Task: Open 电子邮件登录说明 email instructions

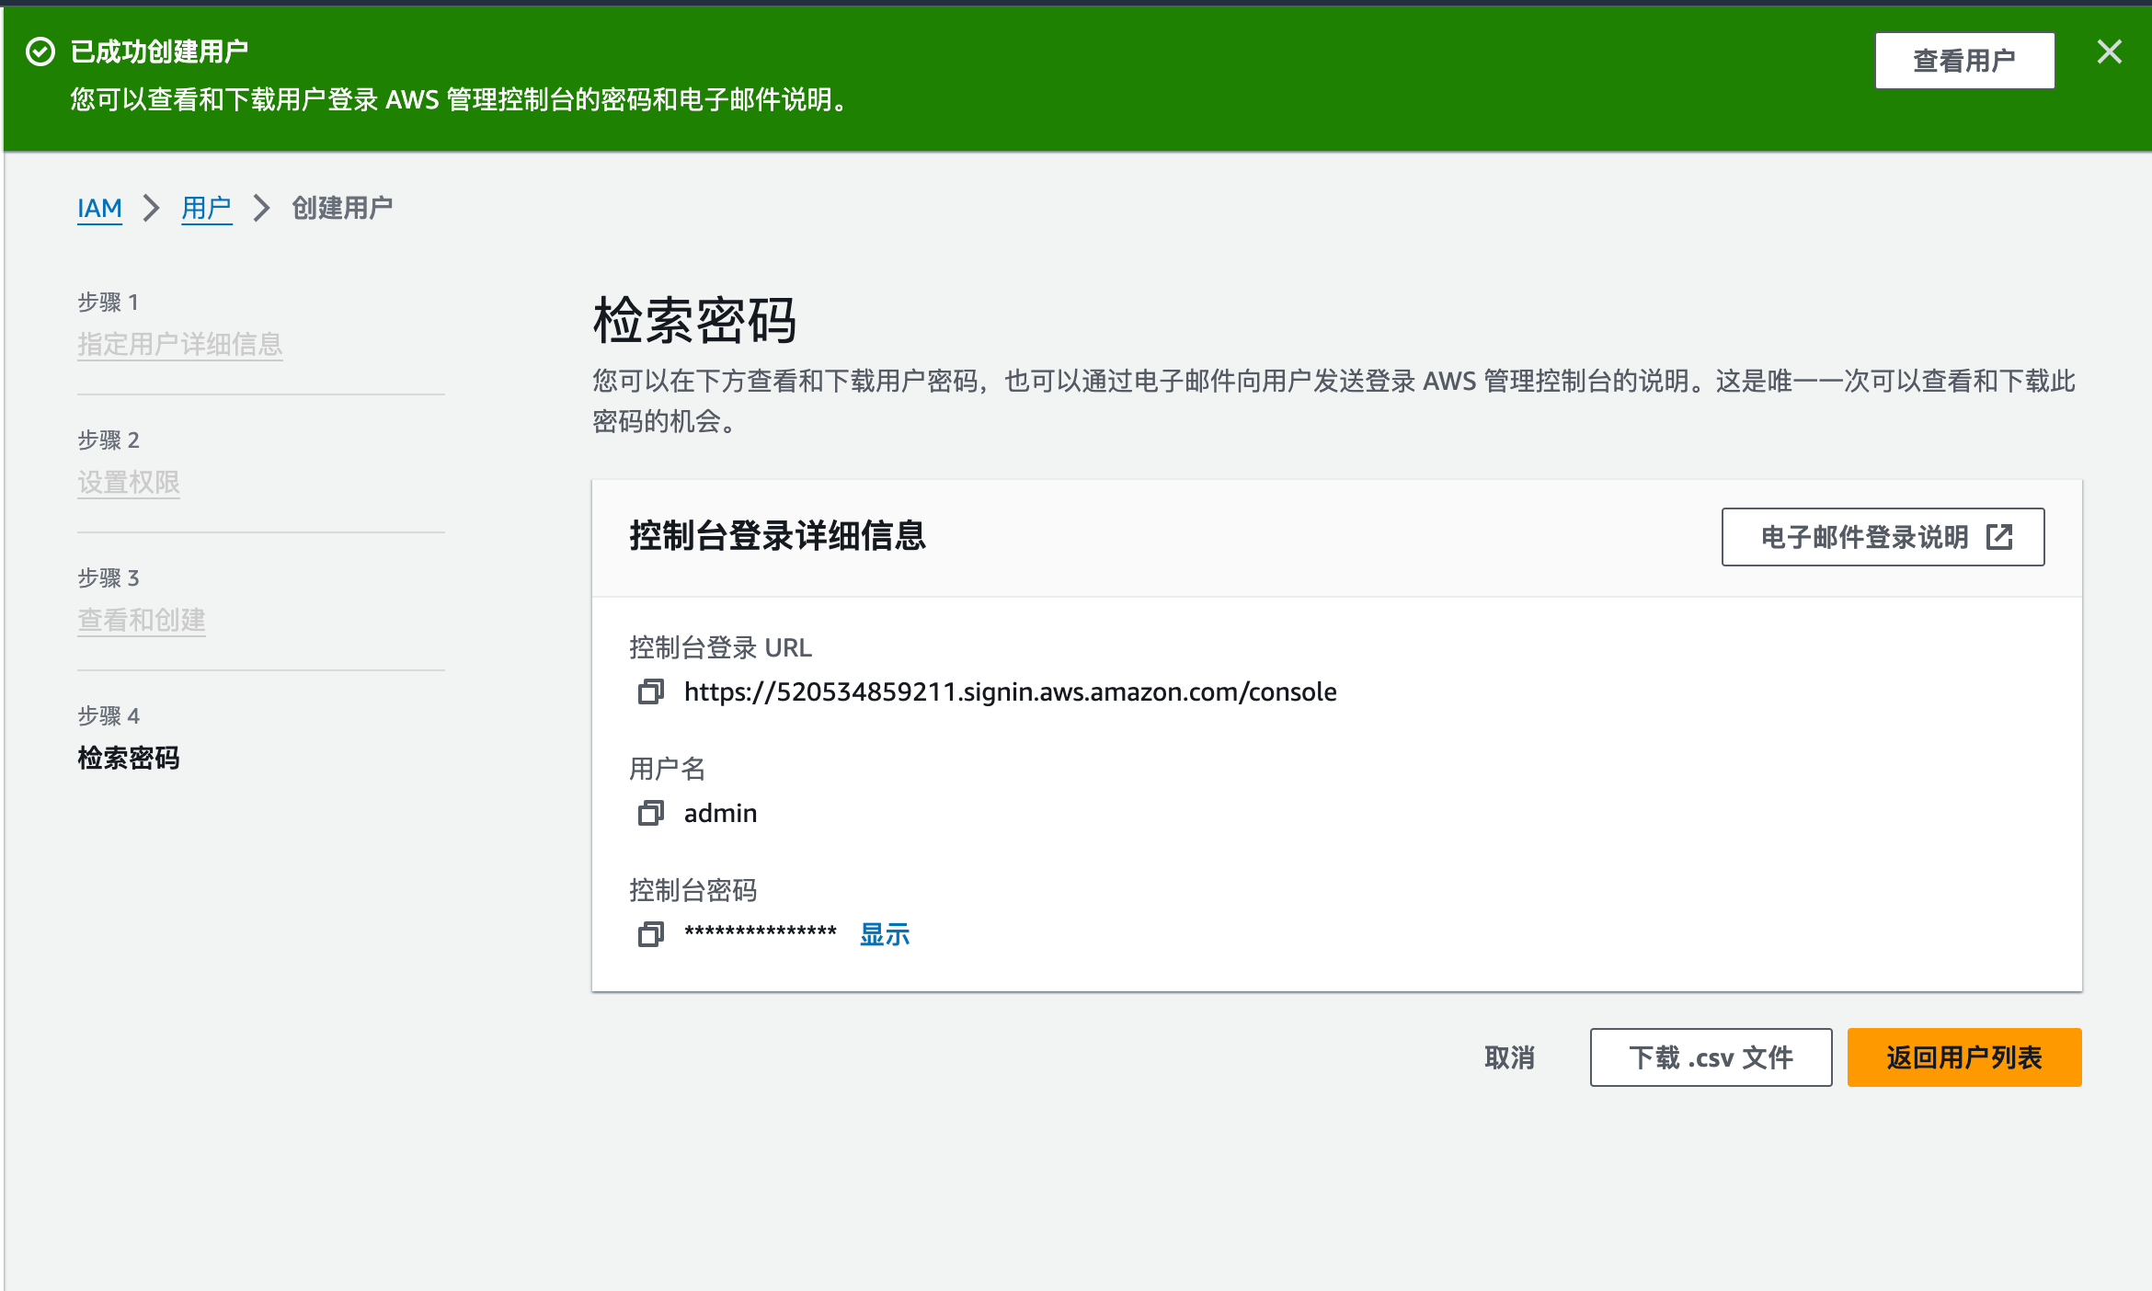Action: click(x=1883, y=537)
